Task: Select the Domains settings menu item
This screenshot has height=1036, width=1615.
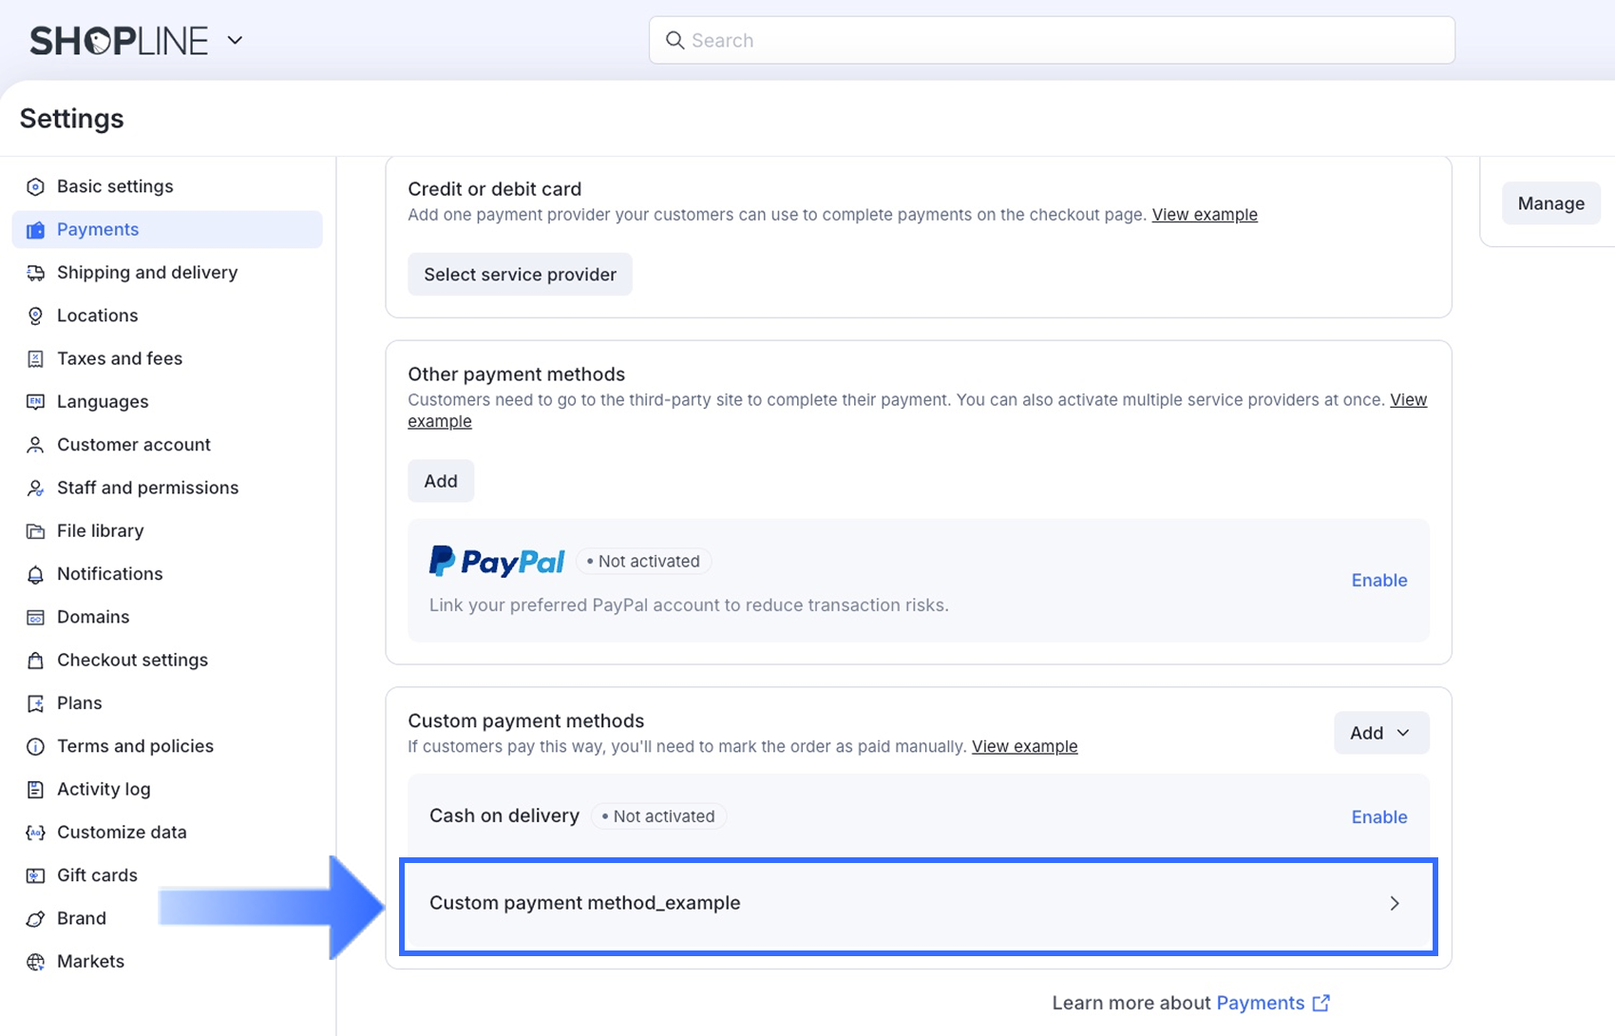Action: click(x=93, y=617)
